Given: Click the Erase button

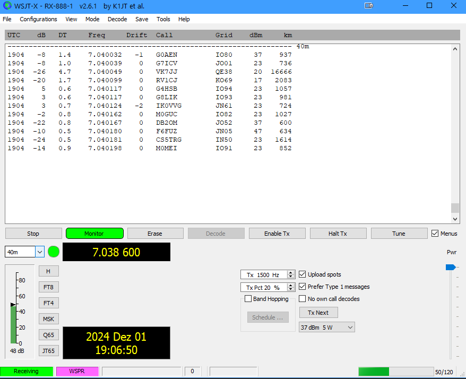Looking at the screenshot, I should (155, 234).
